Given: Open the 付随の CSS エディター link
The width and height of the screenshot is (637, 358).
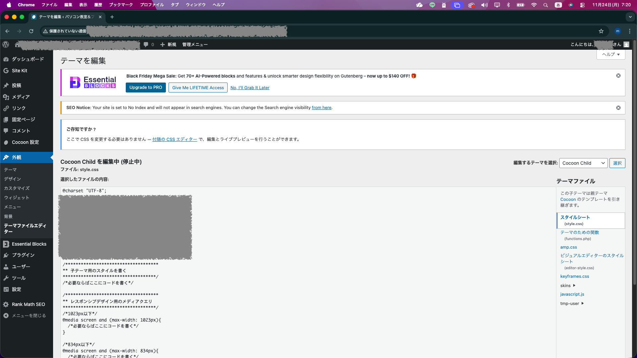Looking at the screenshot, I should click(x=175, y=139).
